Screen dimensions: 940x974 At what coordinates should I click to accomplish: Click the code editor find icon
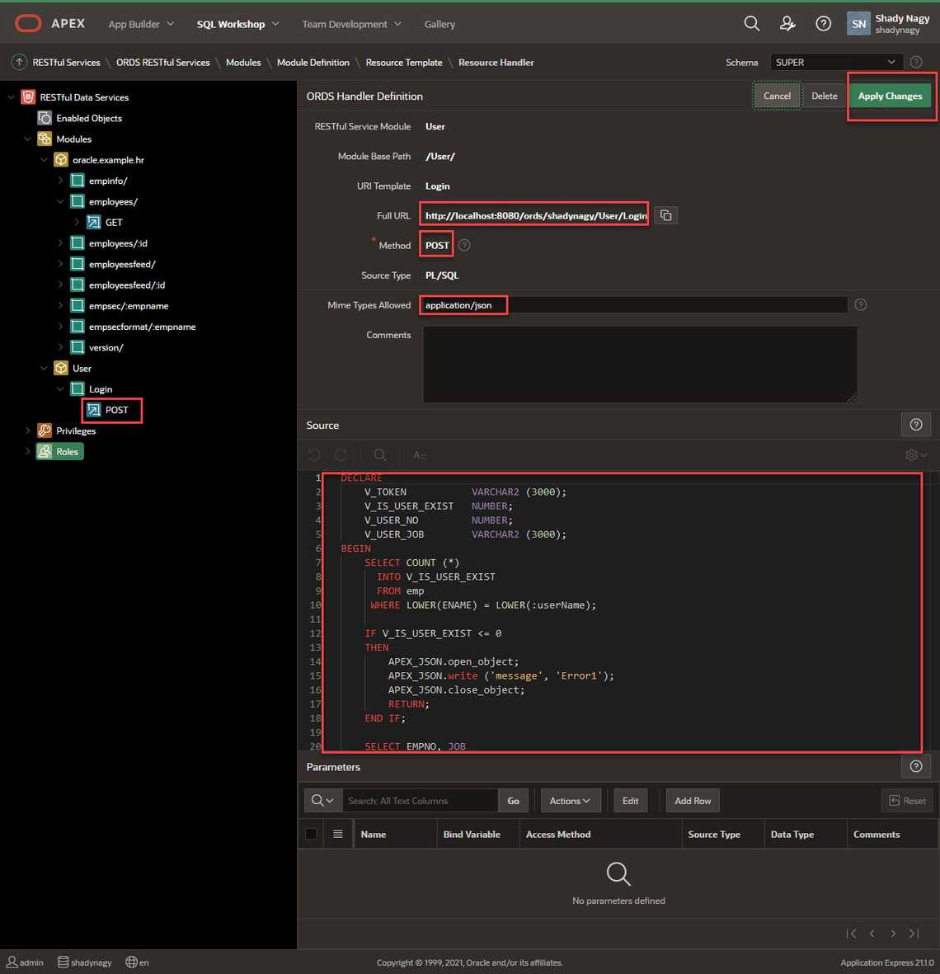[x=379, y=455]
